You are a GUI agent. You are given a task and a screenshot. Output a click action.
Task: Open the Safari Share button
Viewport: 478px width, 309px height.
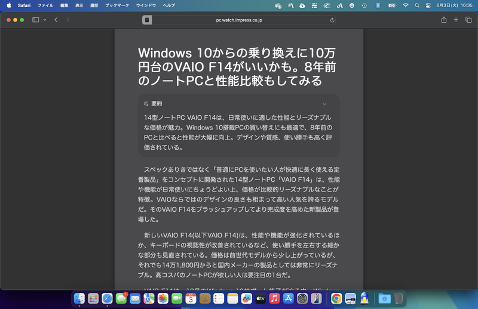point(443,20)
